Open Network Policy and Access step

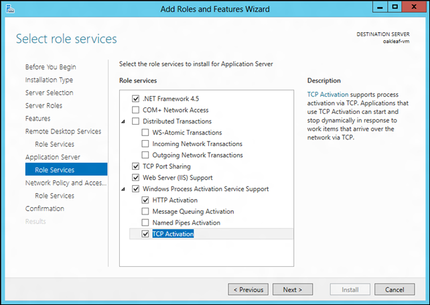pos(66,183)
